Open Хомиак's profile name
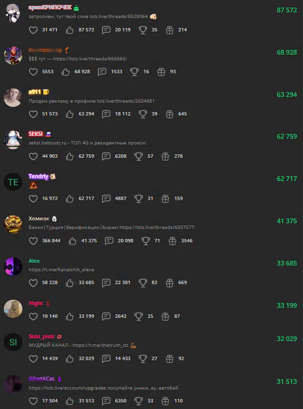Screen dimensions: 303x409 coord(39,219)
